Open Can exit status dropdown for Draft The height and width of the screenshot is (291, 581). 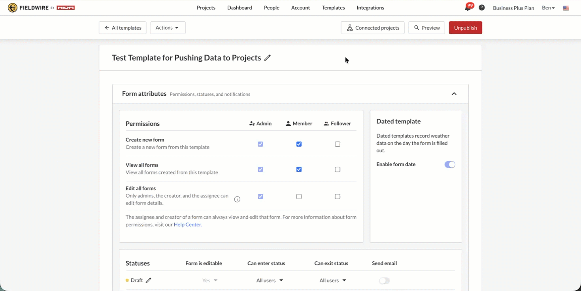click(333, 280)
